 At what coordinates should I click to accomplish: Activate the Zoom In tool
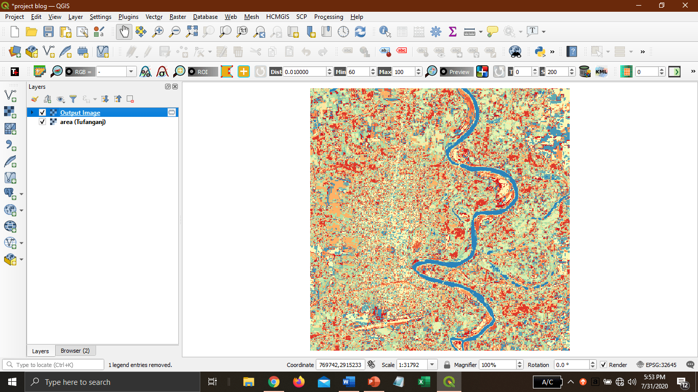coord(157,31)
